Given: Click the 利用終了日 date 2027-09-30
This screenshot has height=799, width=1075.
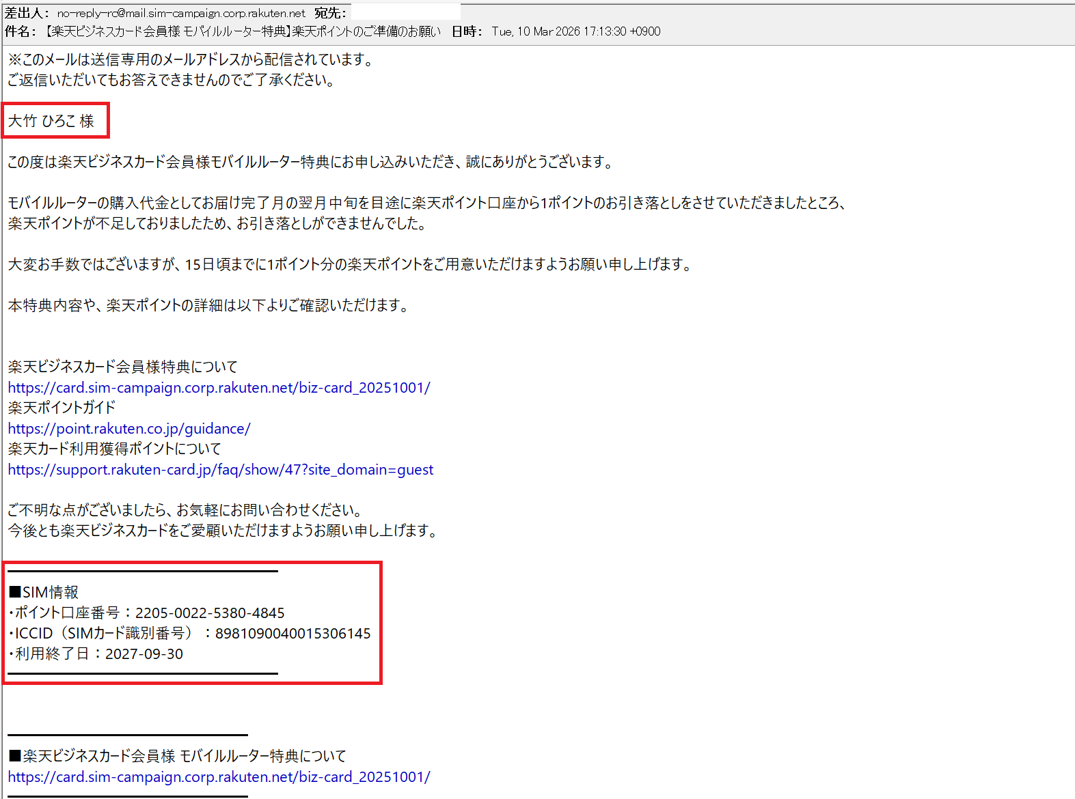Looking at the screenshot, I should pyautogui.click(x=144, y=654).
